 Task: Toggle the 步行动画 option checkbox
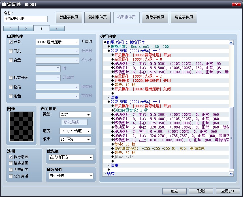pos(11,157)
